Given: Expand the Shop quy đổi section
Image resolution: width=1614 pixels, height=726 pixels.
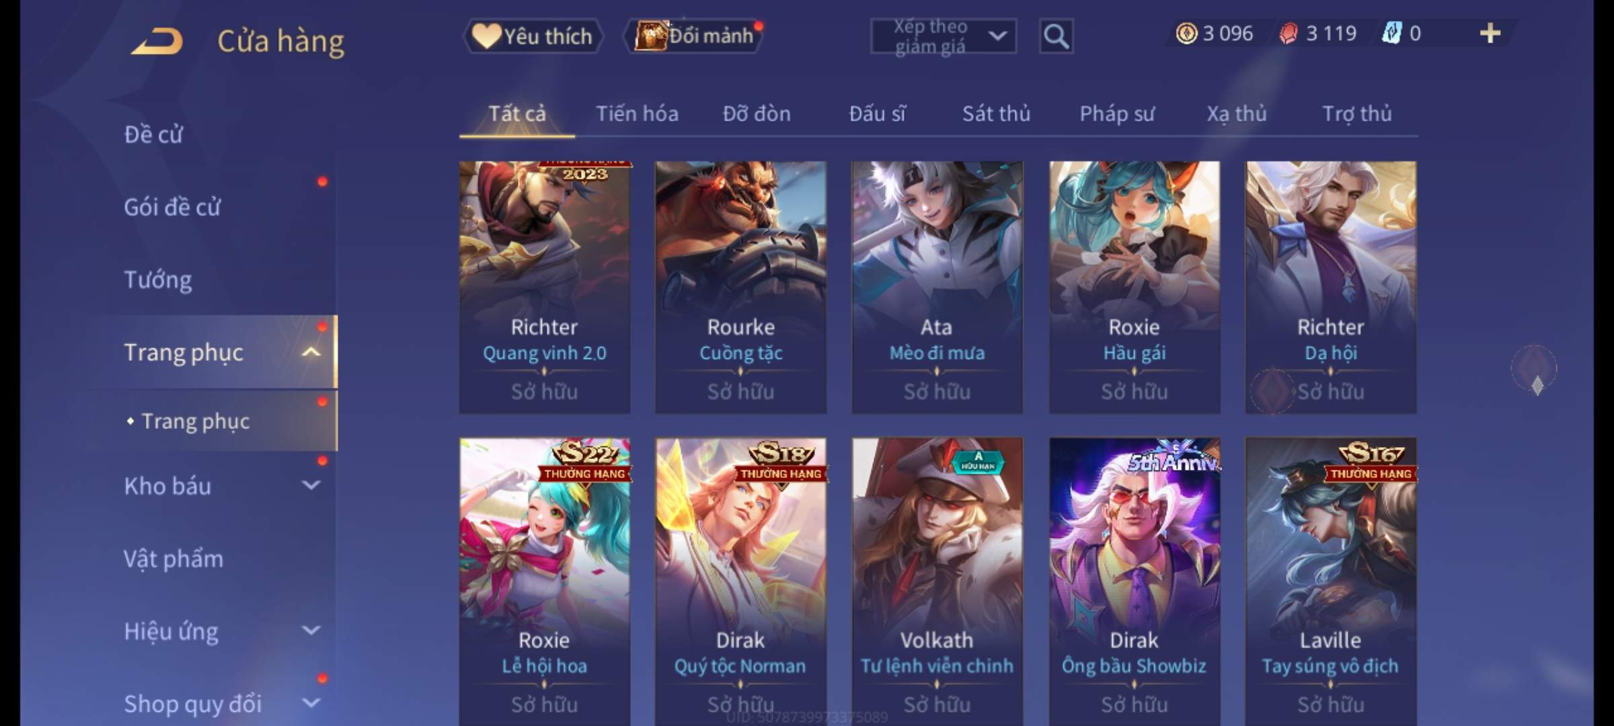Looking at the screenshot, I should [x=311, y=703].
